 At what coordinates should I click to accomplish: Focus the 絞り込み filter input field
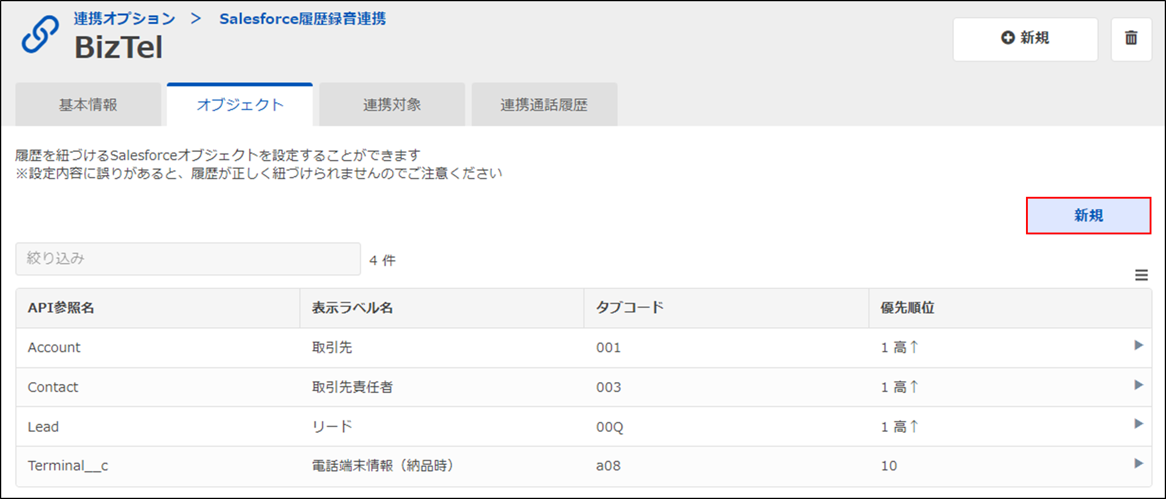pos(188,259)
